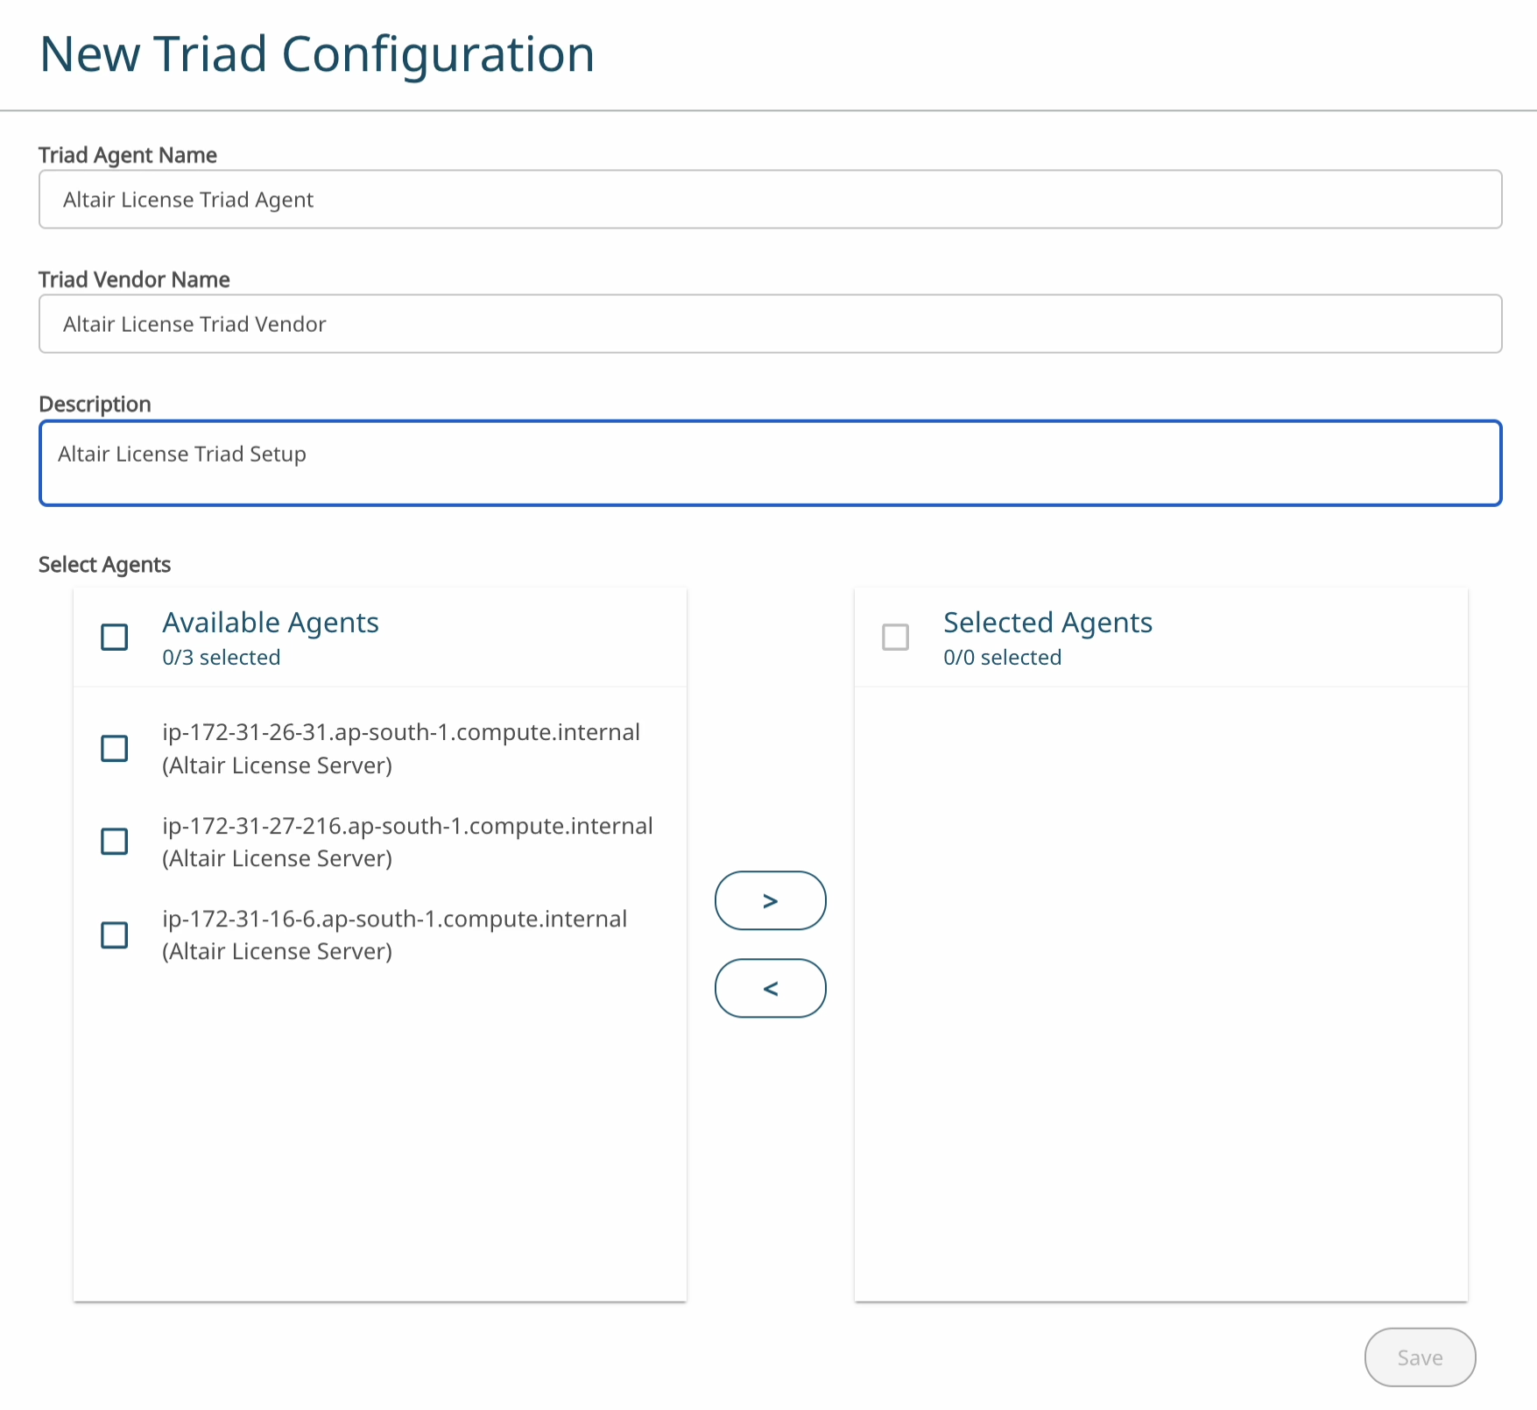
Task: Check the ip-172-31-26-31 agent checkbox
Action: click(x=115, y=749)
